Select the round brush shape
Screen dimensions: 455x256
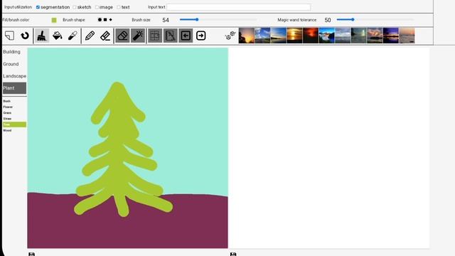[100, 20]
